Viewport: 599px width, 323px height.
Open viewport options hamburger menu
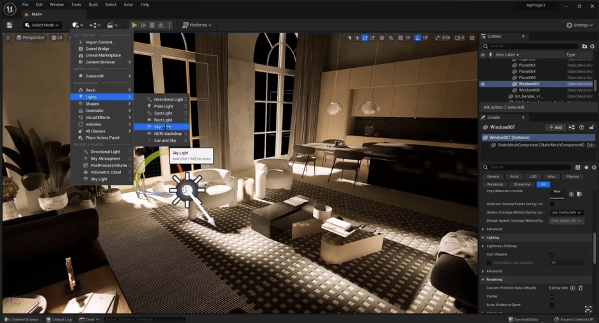pyautogui.click(x=8, y=37)
